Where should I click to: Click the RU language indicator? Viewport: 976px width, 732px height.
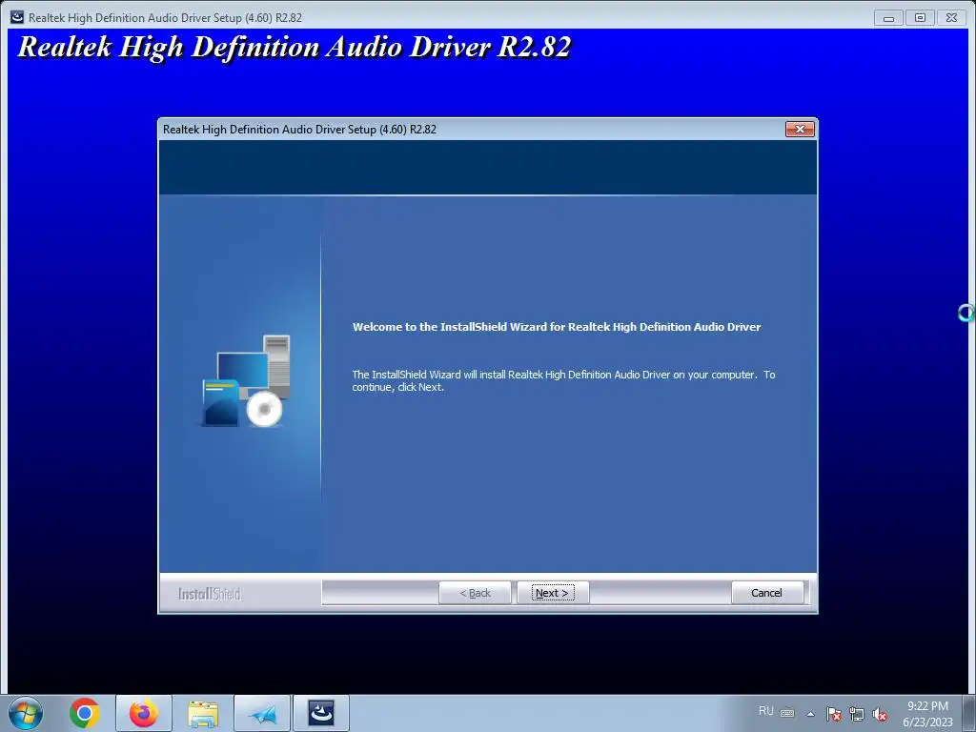tap(765, 711)
